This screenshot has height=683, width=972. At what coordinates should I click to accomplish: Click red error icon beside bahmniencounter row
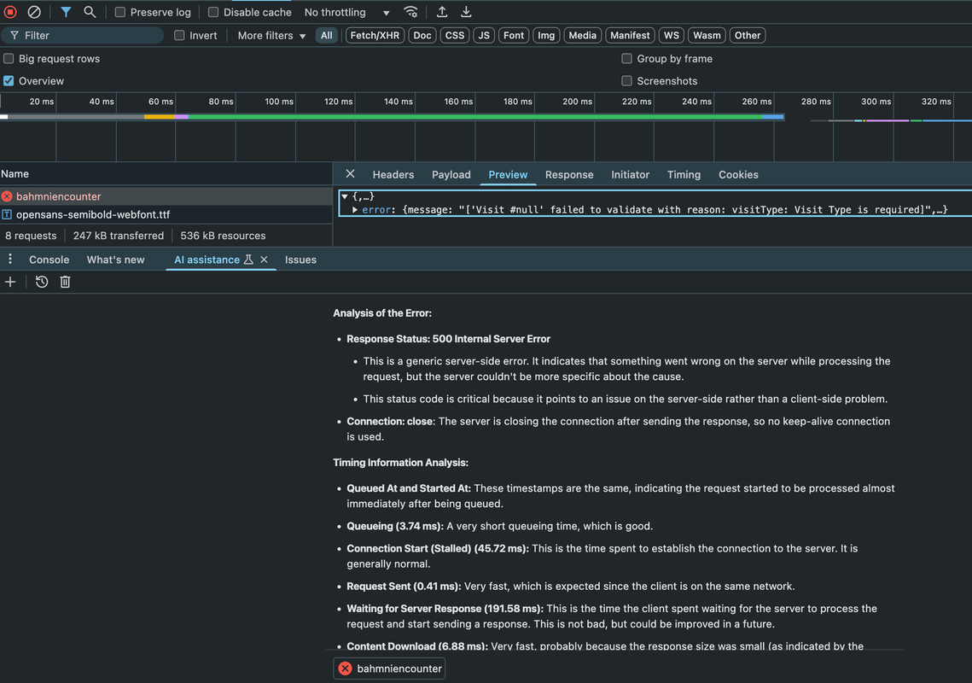click(7, 196)
